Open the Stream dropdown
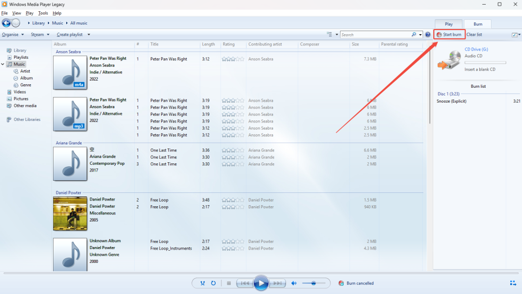 click(39, 34)
